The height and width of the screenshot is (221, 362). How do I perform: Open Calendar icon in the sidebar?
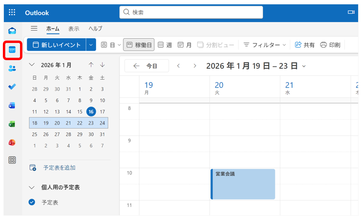click(12, 50)
